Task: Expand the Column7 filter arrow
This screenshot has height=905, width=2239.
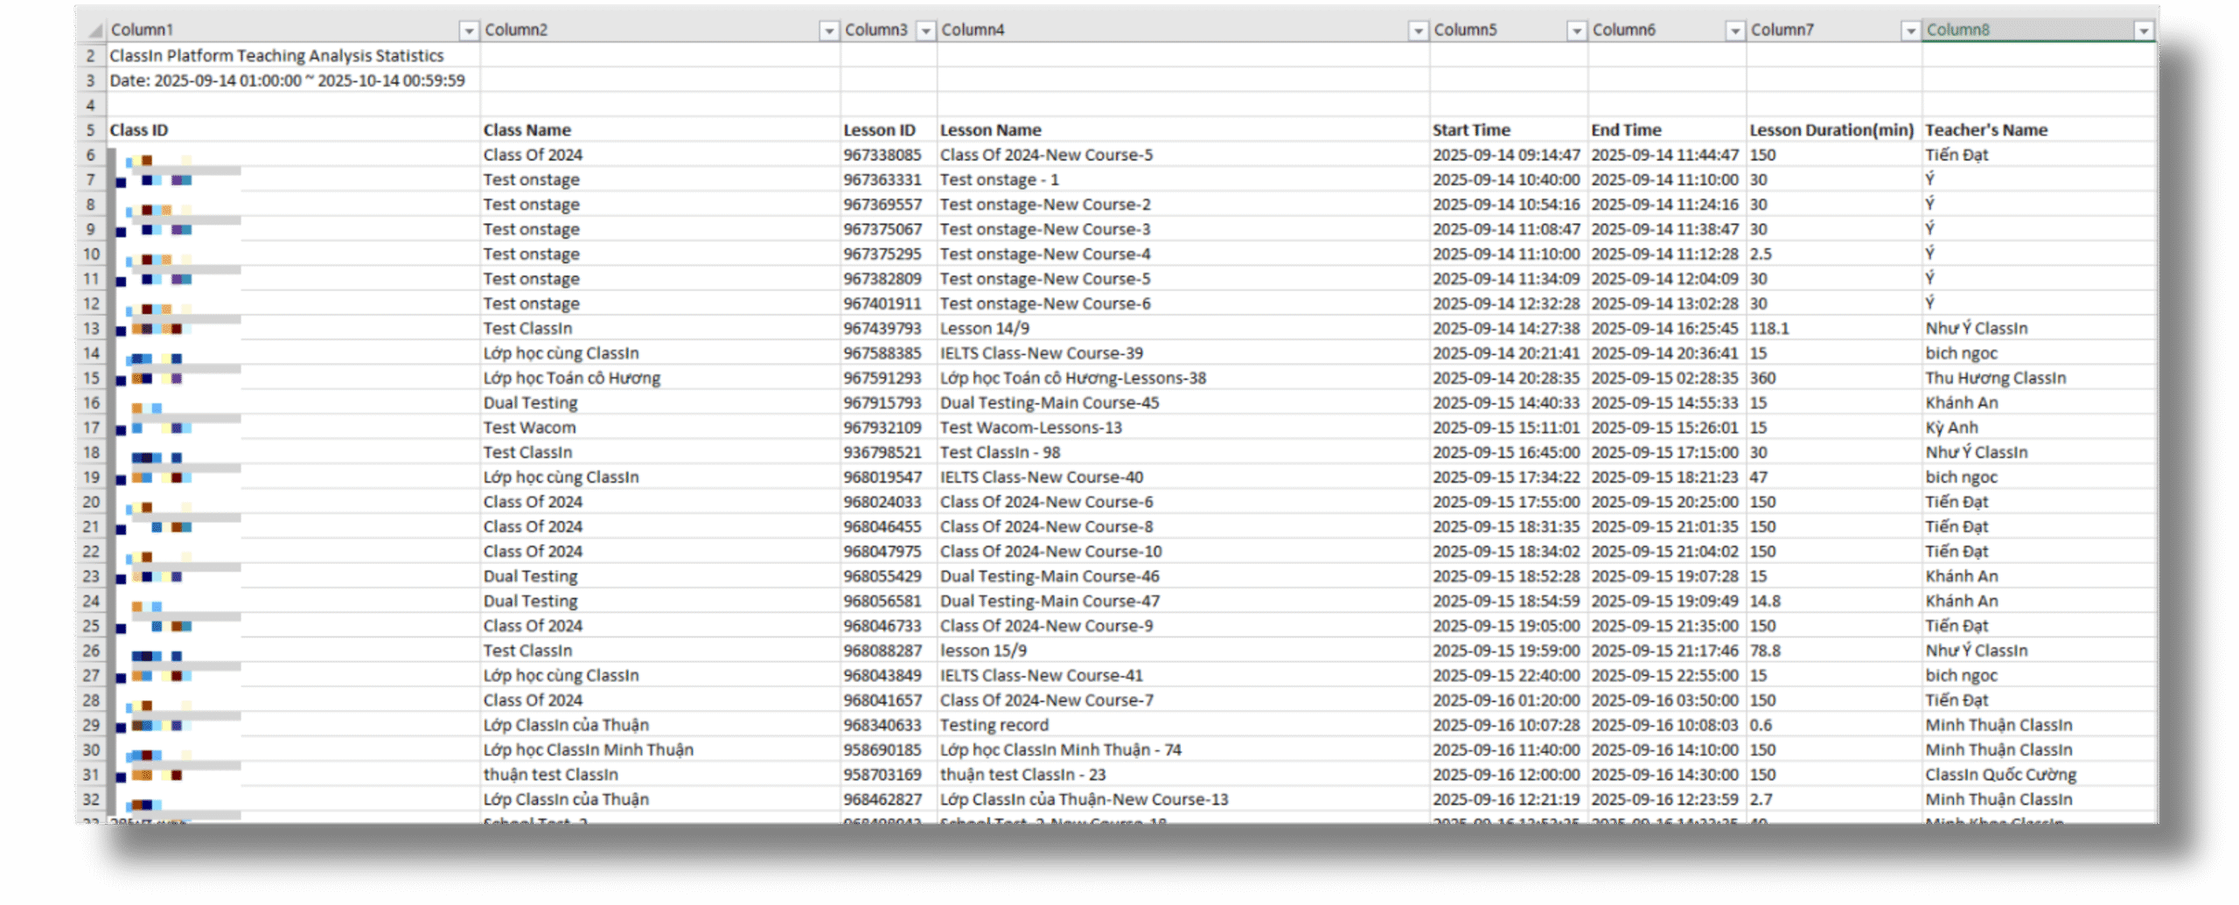Action: [x=1910, y=31]
